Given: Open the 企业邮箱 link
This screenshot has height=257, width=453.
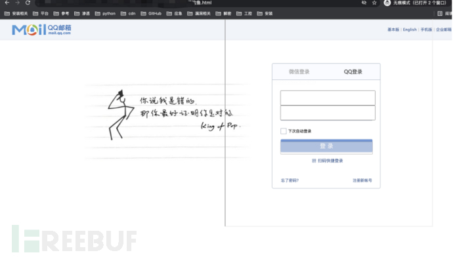Looking at the screenshot, I should click(x=443, y=30).
